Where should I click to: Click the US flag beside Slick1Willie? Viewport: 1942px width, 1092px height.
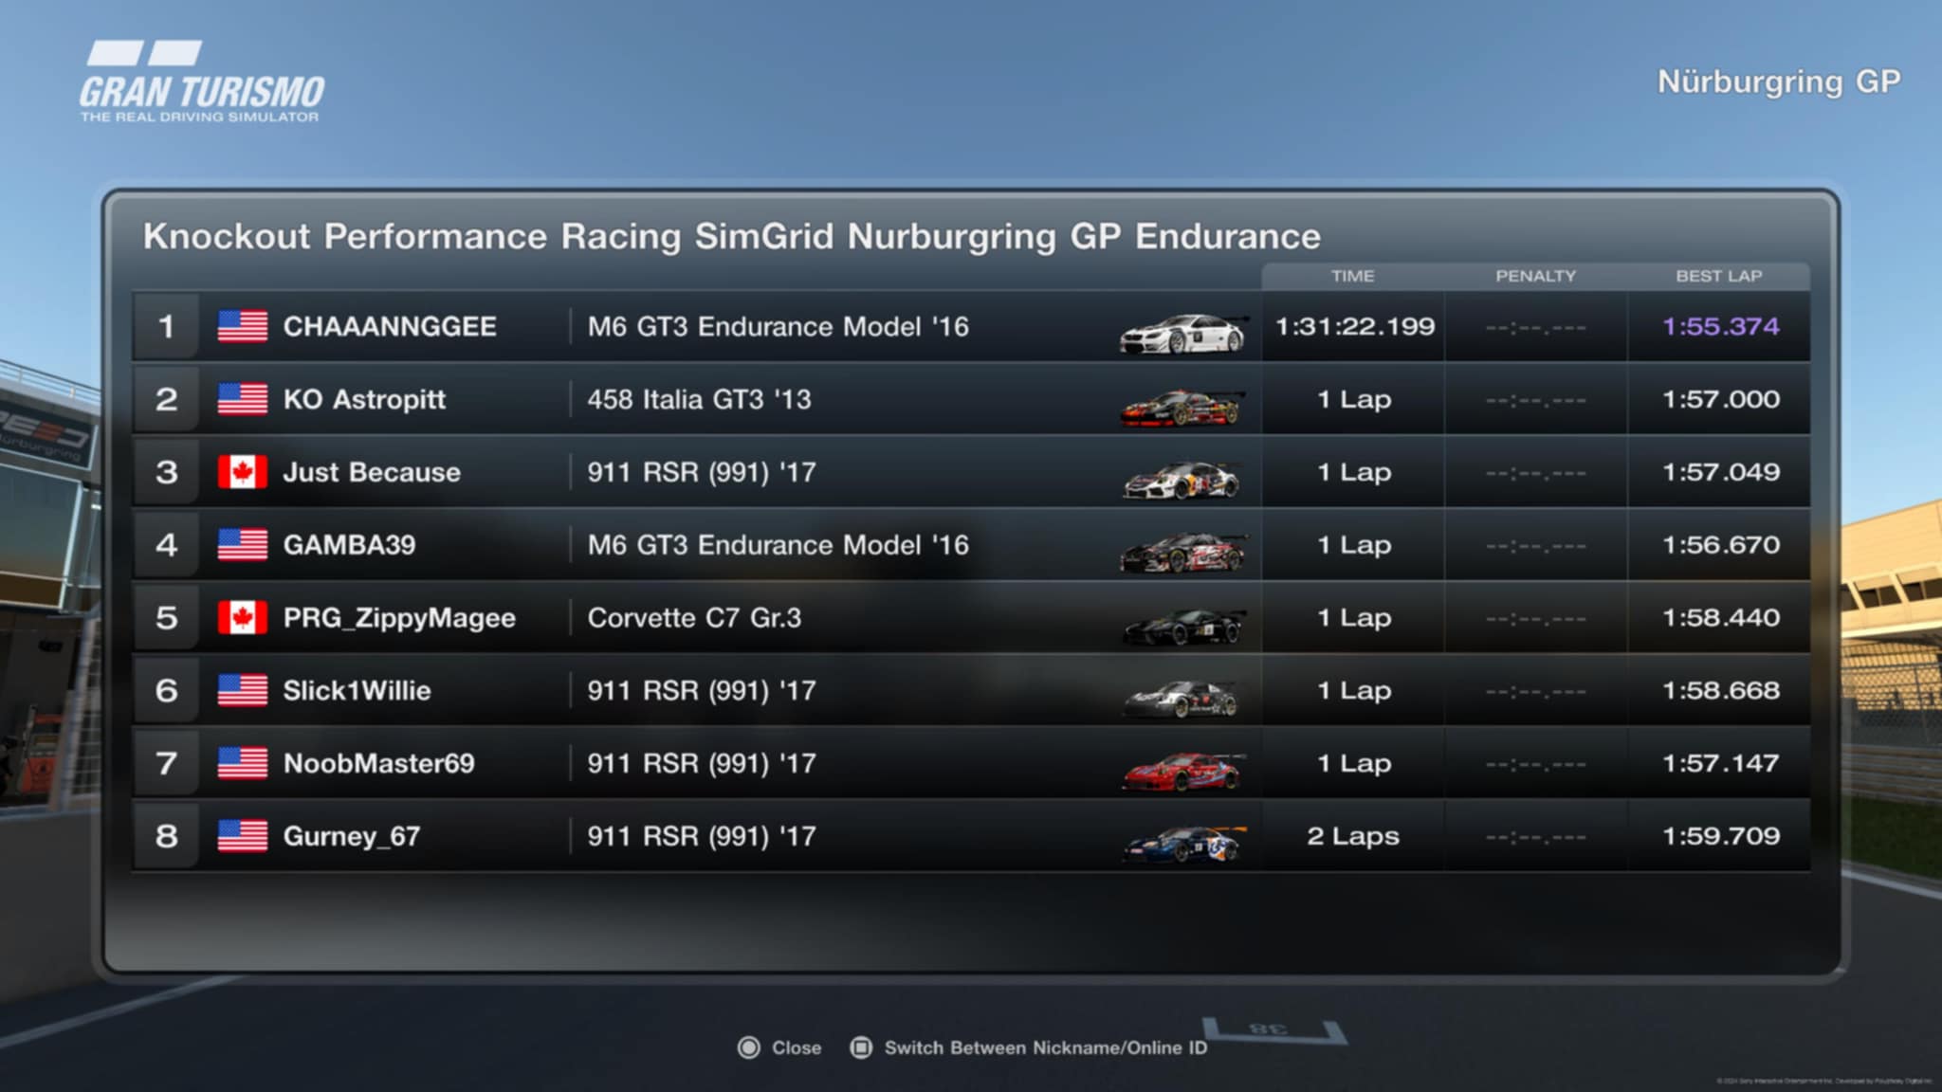pos(243,690)
